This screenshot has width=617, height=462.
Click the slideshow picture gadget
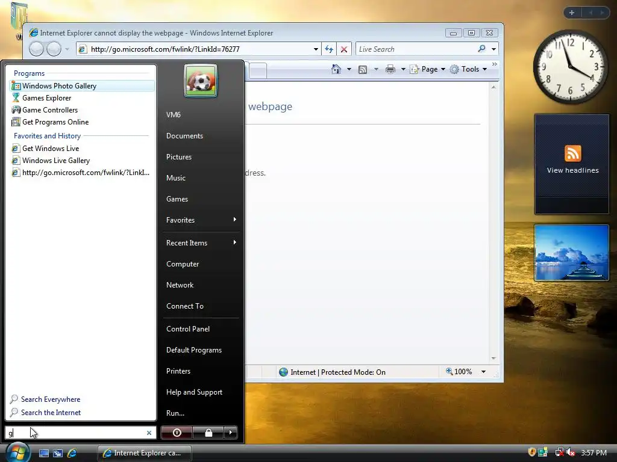coord(572,253)
